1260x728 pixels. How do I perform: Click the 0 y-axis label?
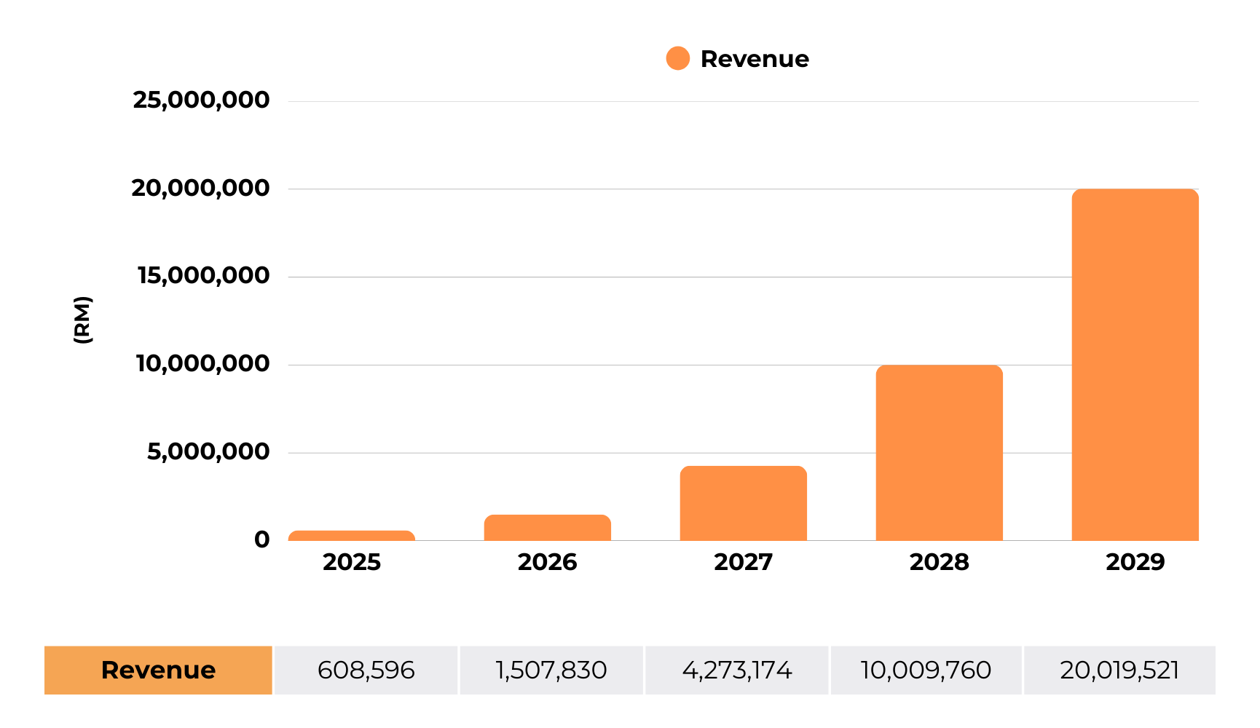click(262, 539)
